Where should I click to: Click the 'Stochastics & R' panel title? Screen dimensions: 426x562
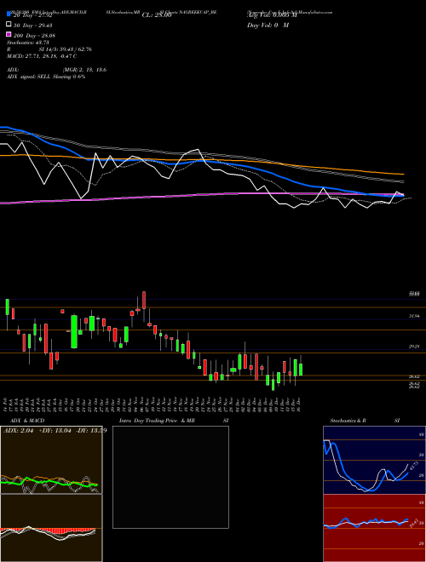tap(348, 421)
